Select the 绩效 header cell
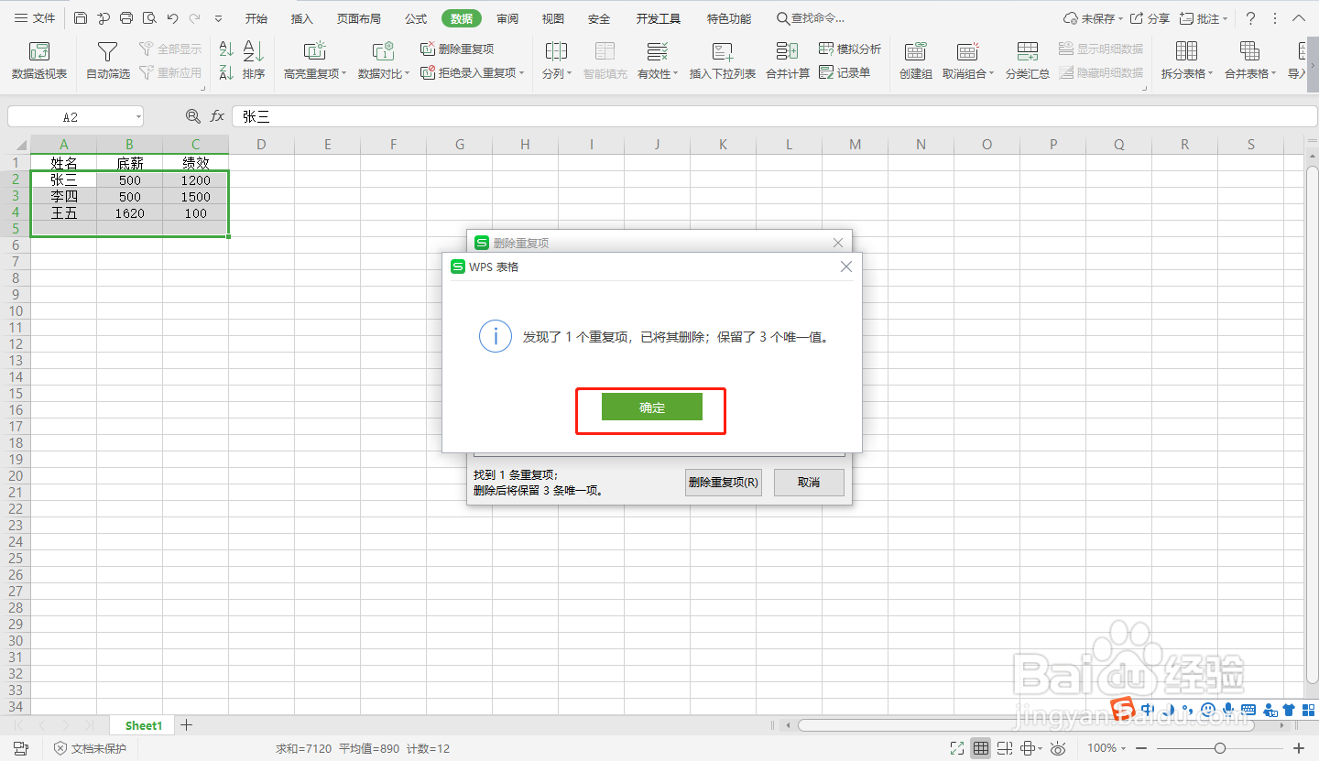This screenshot has width=1319, height=761. (x=196, y=164)
